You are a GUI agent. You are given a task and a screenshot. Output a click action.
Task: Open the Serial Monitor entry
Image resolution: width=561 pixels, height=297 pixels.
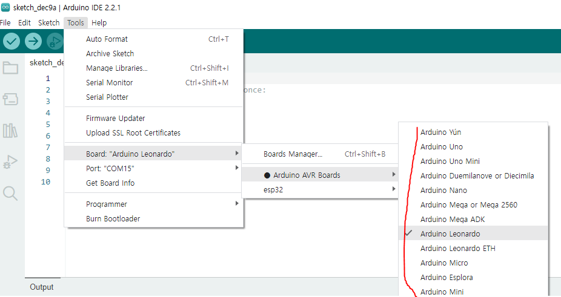click(154, 82)
